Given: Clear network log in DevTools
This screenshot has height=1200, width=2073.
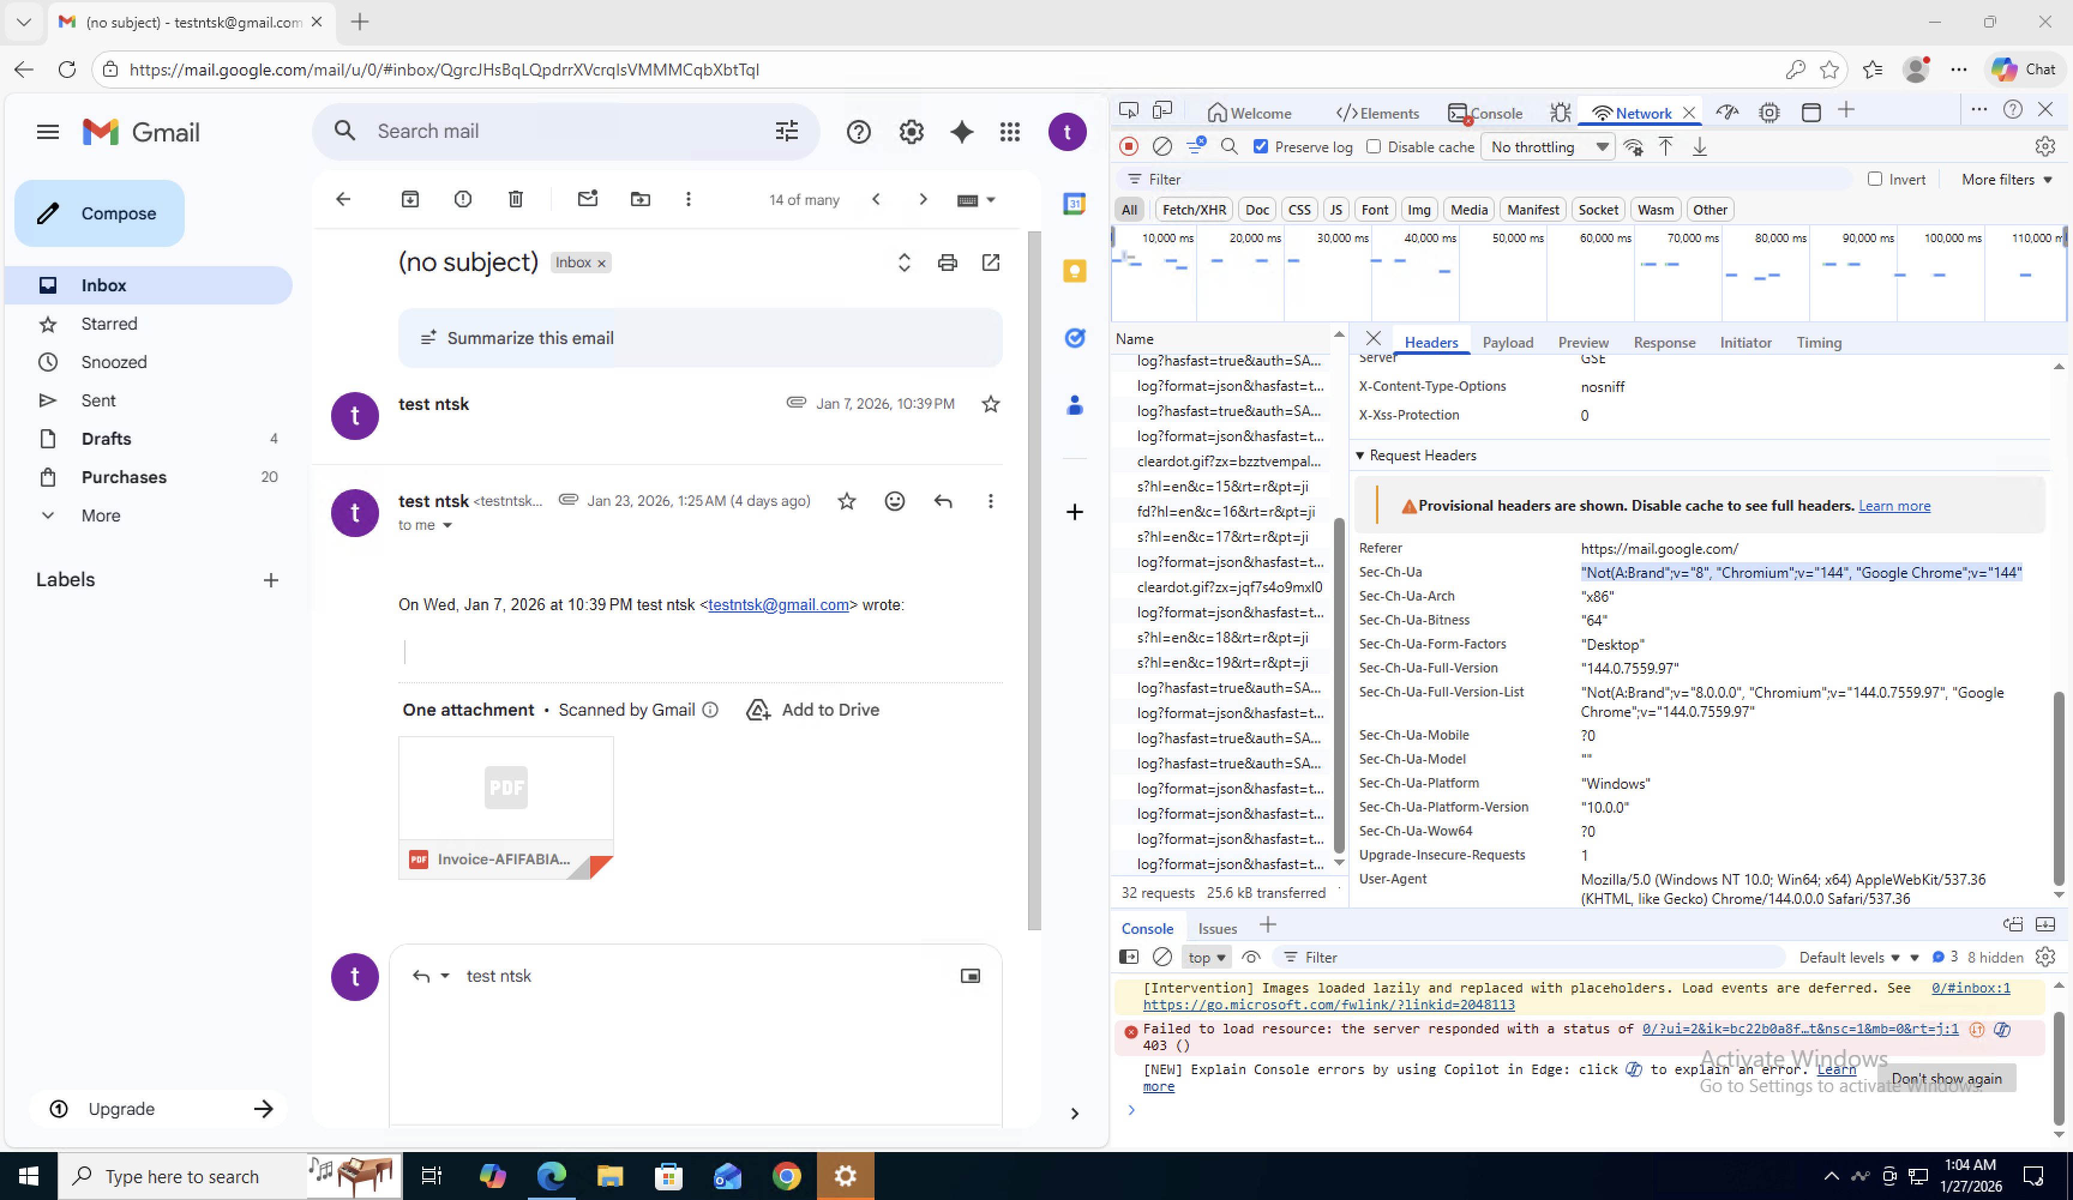Looking at the screenshot, I should (1161, 147).
